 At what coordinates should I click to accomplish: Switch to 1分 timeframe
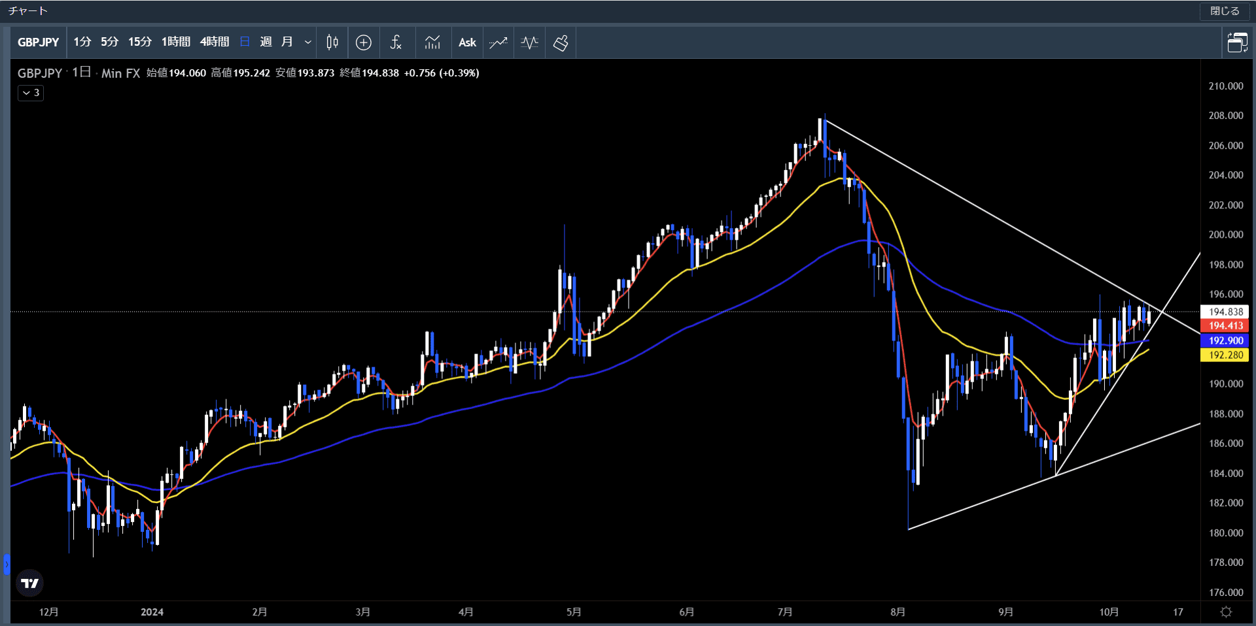pyautogui.click(x=82, y=42)
